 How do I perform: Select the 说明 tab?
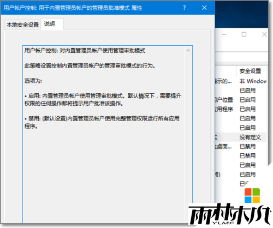[x=52, y=24]
